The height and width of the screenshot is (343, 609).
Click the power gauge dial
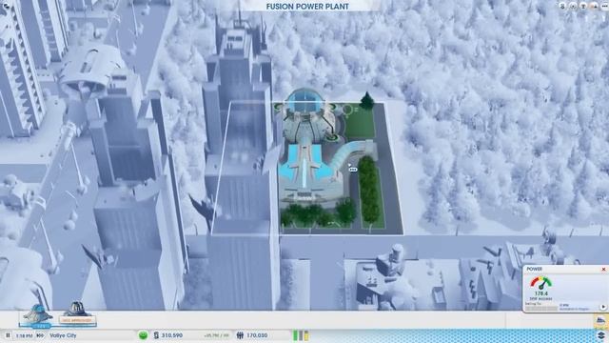click(x=541, y=283)
